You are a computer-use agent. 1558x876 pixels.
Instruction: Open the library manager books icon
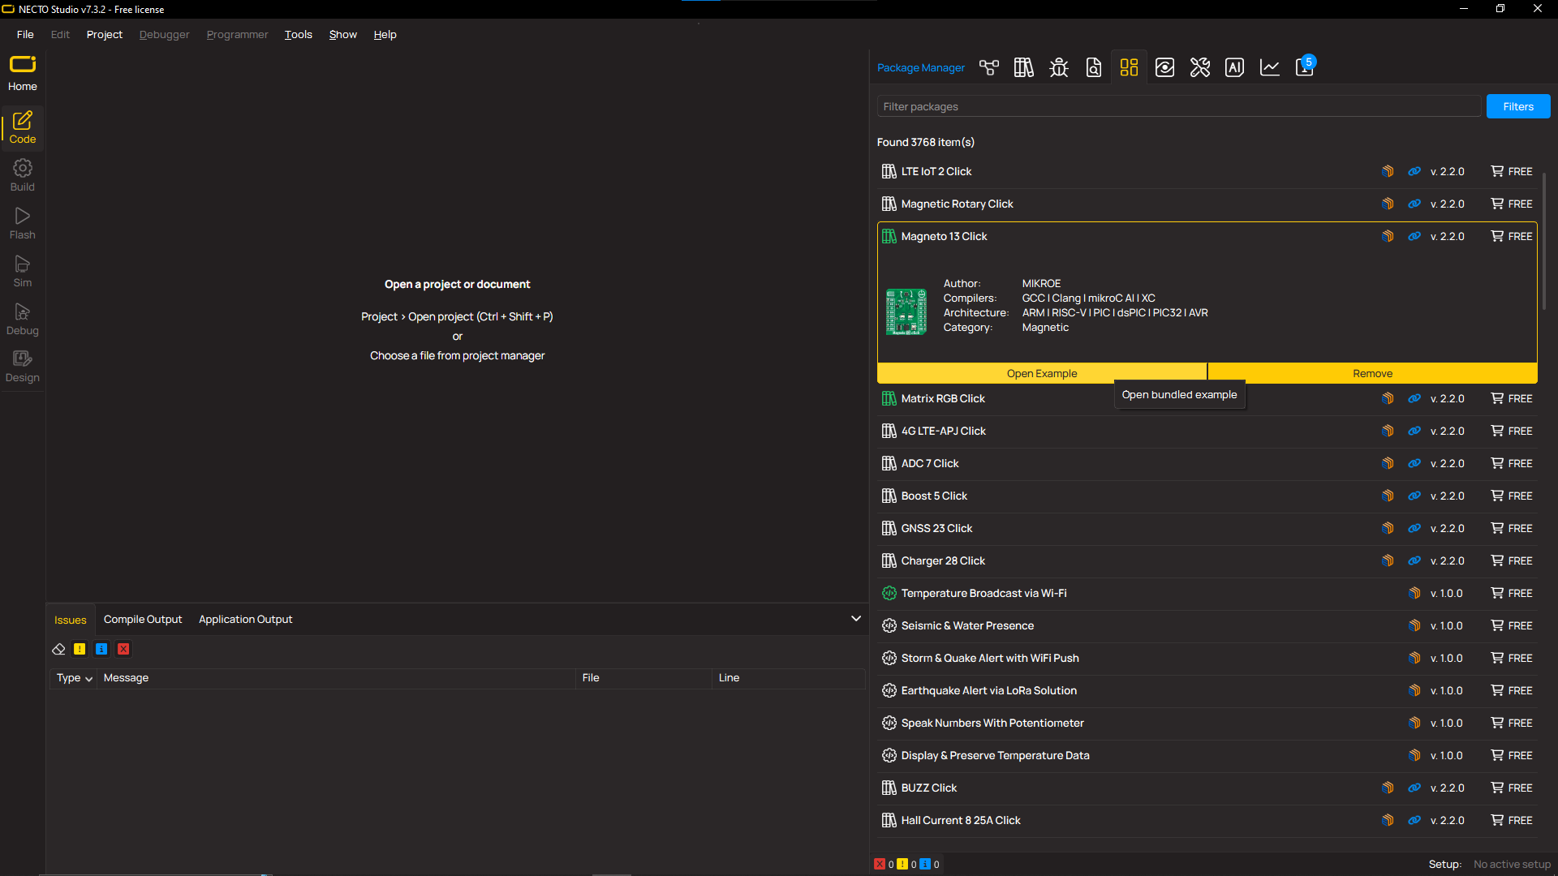1023,67
